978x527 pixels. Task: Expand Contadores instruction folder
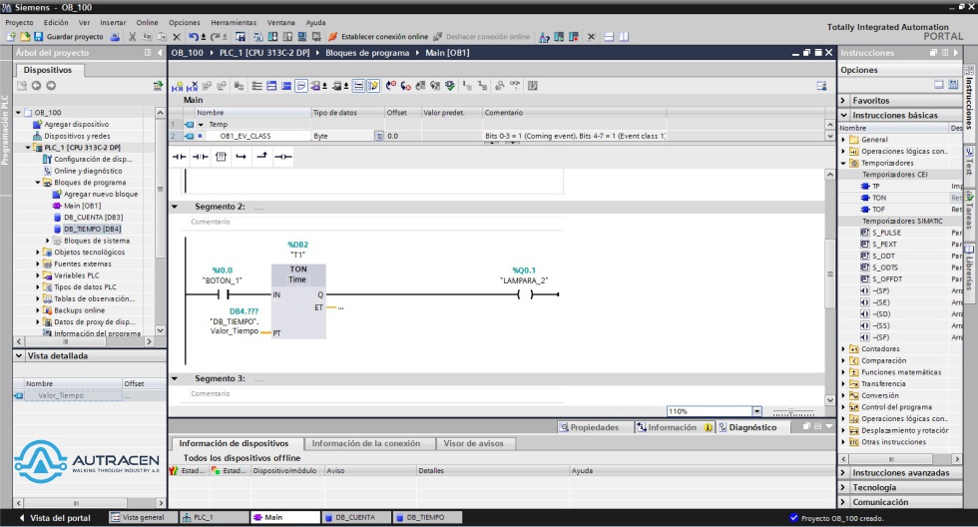pyautogui.click(x=844, y=349)
